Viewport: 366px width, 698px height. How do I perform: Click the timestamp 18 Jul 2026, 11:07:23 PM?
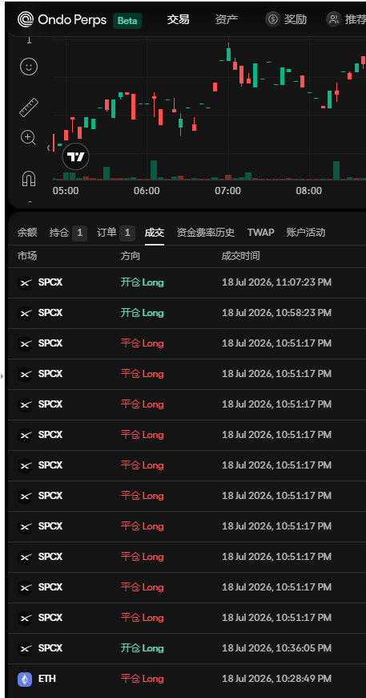pyautogui.click(x=277, y=282)
